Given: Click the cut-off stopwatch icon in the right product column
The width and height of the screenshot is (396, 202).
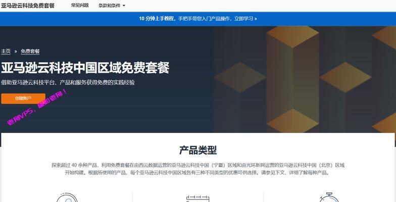Looking at the screenshot, I should click(329, 197).
